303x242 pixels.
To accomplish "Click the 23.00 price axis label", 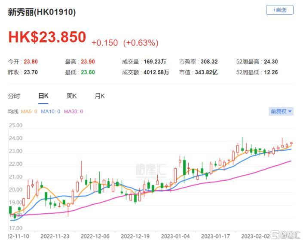I will (15, 151).
